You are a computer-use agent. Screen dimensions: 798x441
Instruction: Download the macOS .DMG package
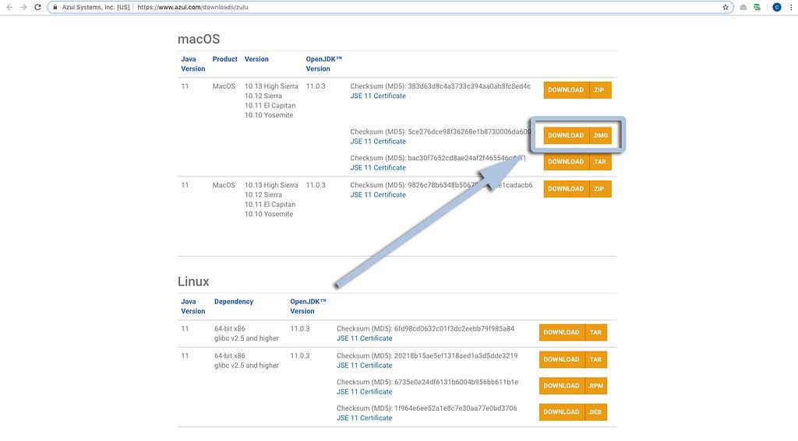577,135
